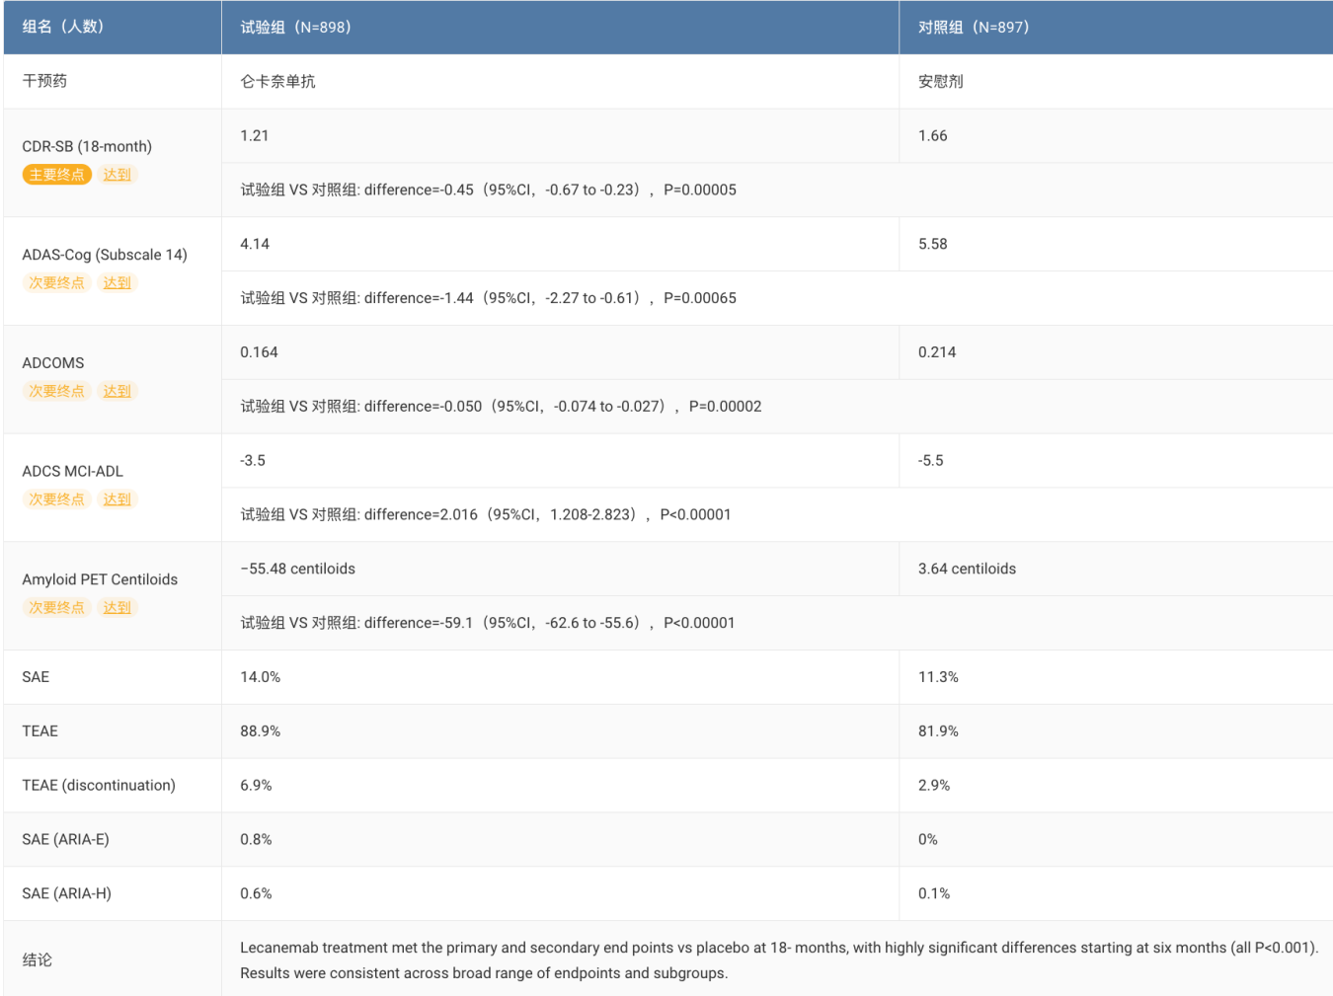Click the "次要终点" tag under ADCS MCI-ADL
This screenshot has width=1333, height=996.
56,499
